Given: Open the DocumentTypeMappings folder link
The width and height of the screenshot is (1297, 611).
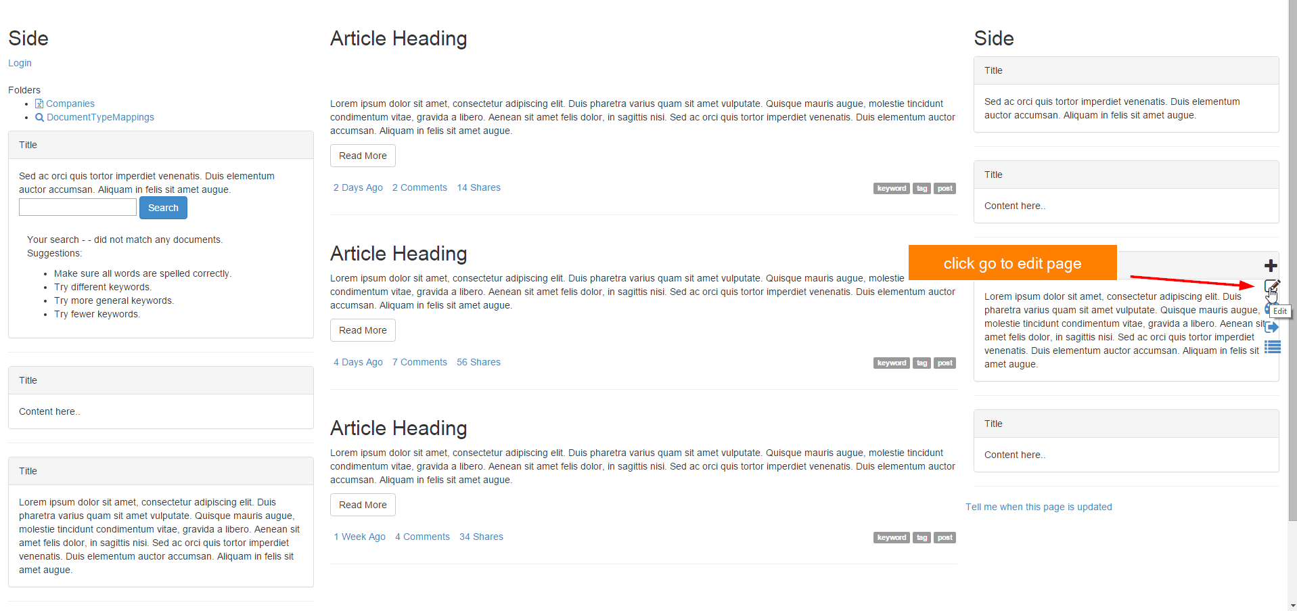Looking at the screenshot, I should [x=100, y=117].
